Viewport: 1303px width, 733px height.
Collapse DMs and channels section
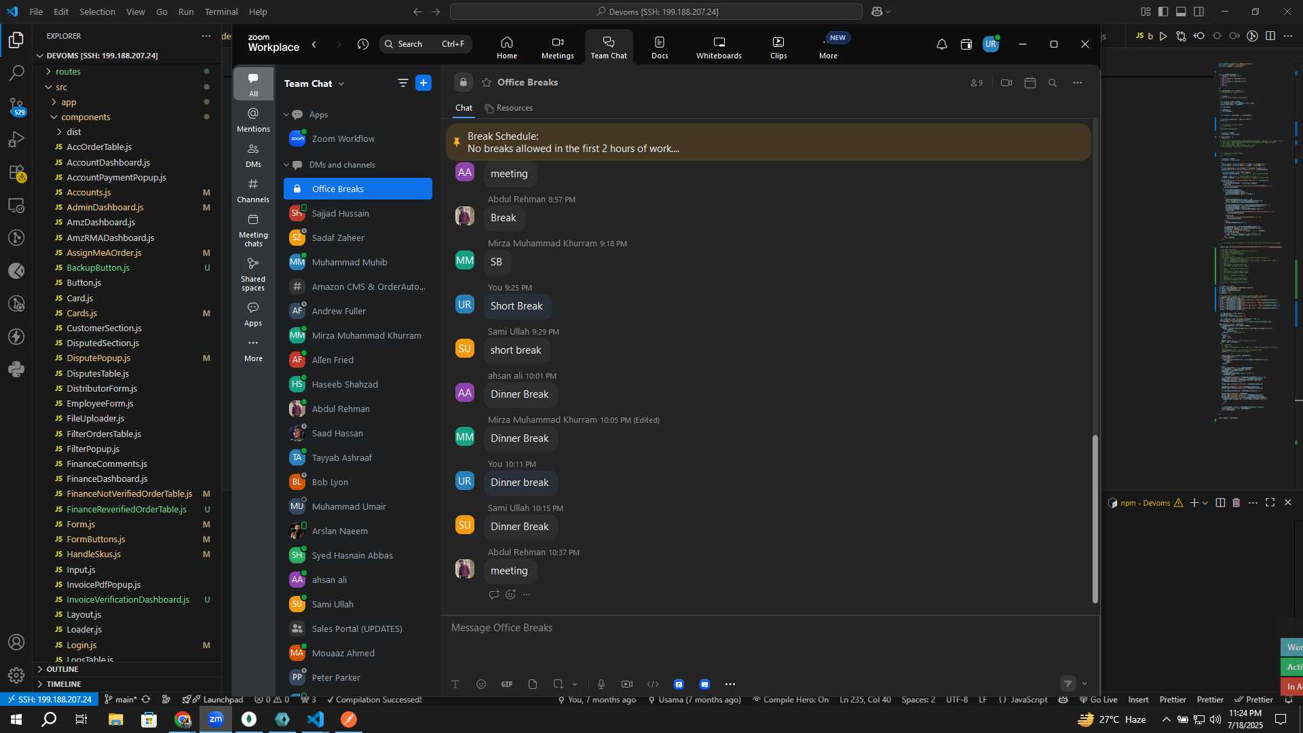[286, 165]
